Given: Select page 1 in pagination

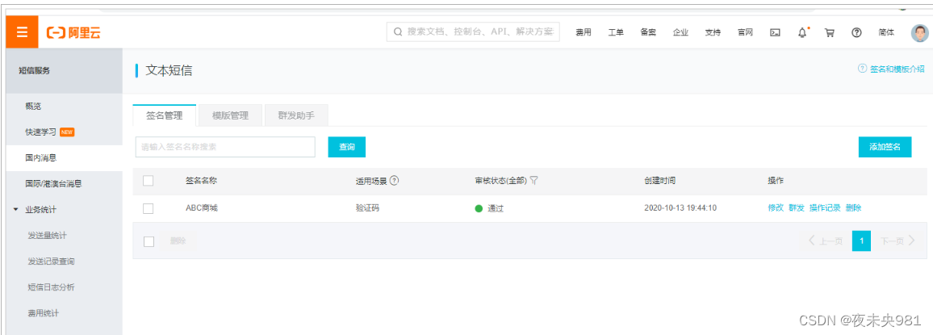Looking at the screenshot, I should pos(862,241).
